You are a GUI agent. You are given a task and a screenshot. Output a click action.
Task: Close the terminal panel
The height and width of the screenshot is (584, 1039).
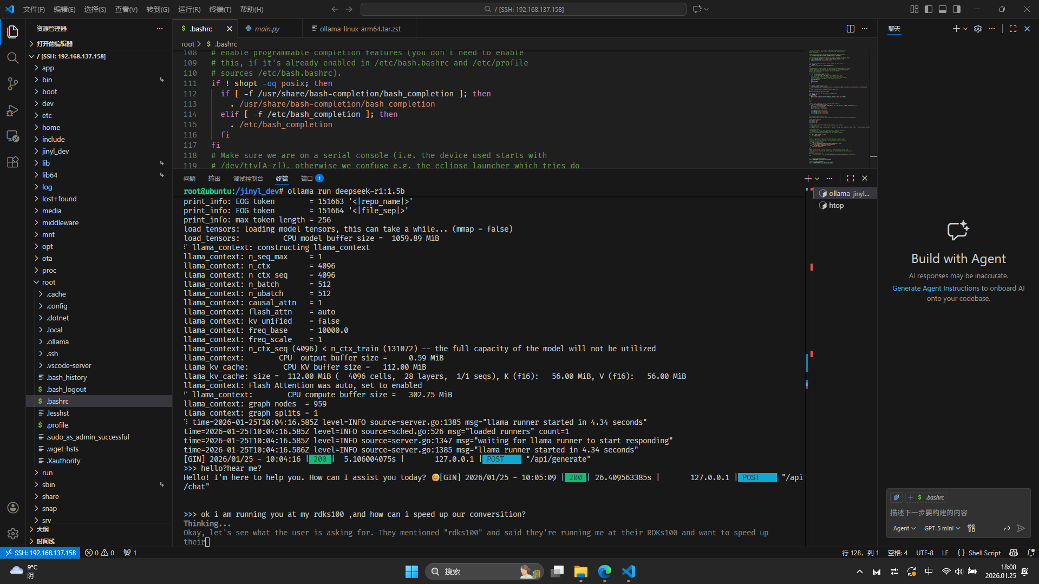pyautogui.click(x=865, y=178)
